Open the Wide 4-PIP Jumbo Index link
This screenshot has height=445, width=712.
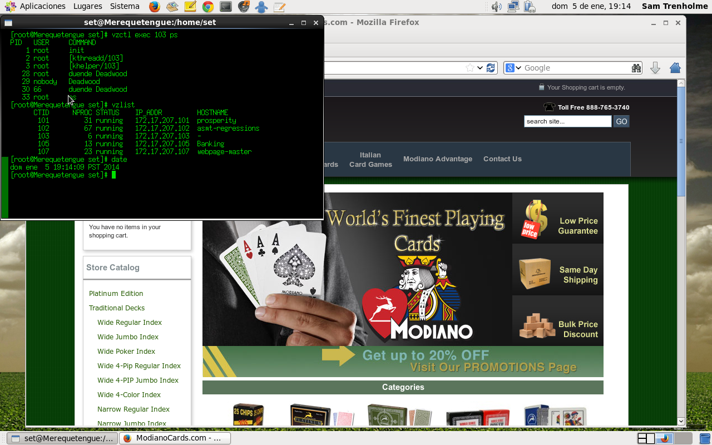(x=138, y=380)
